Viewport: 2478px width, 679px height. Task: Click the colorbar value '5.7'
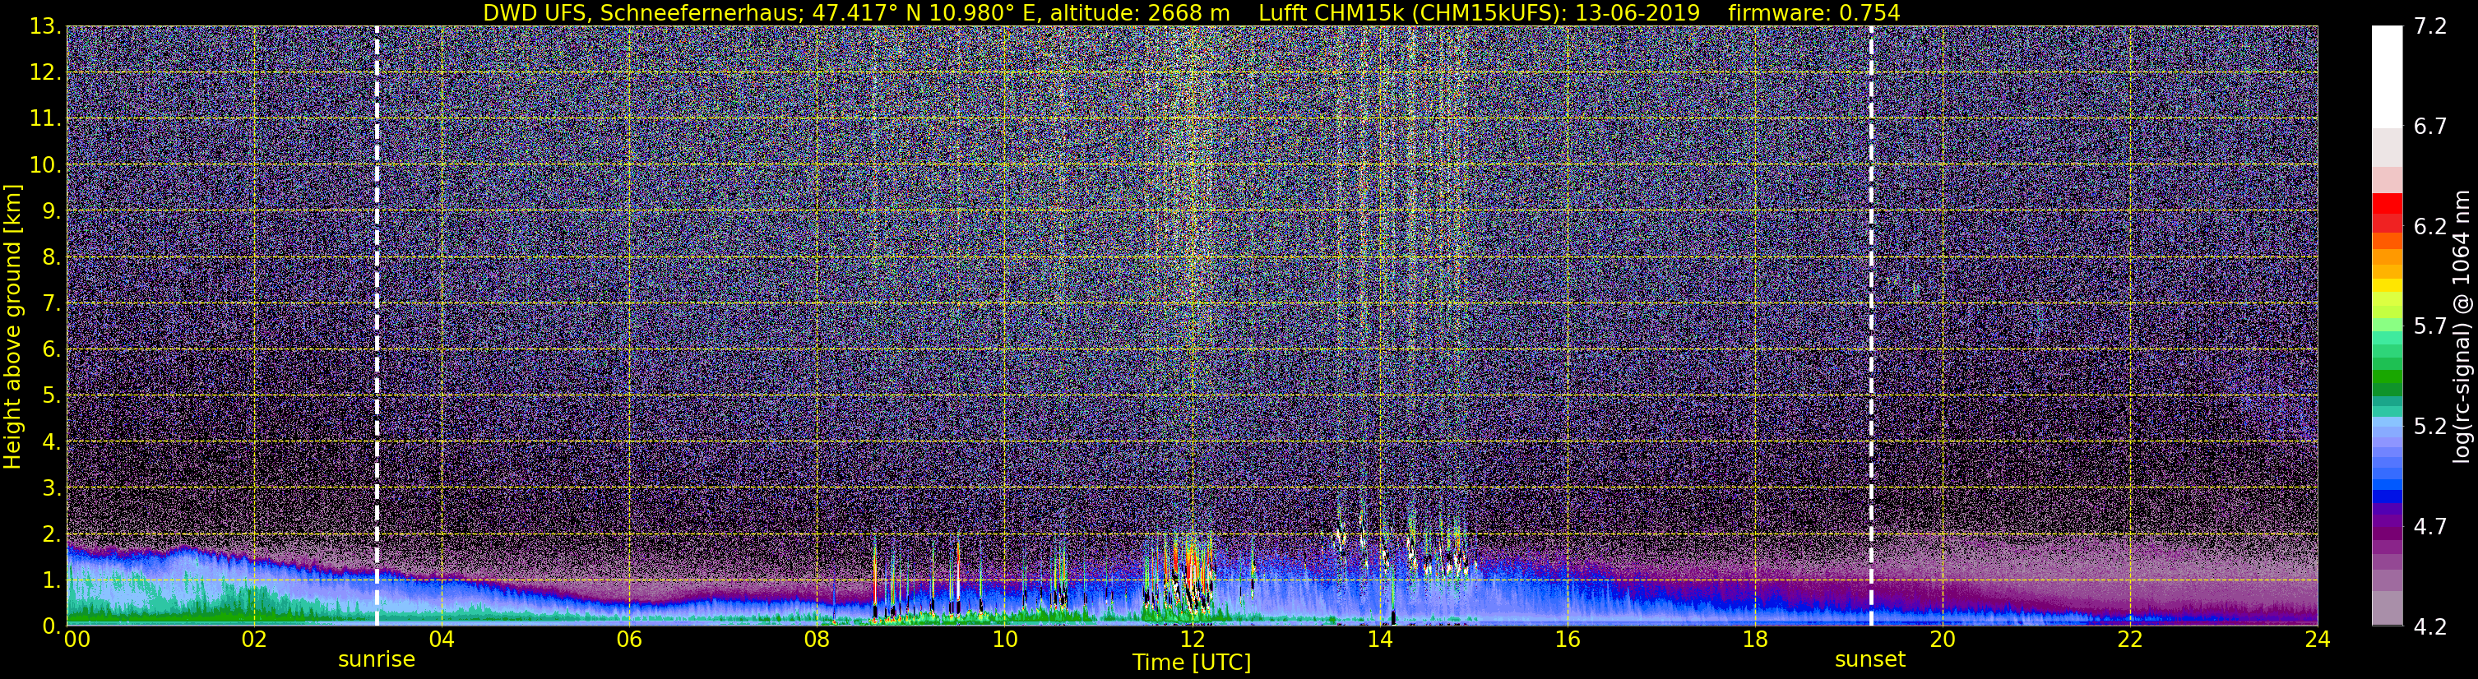point(2430,327)
